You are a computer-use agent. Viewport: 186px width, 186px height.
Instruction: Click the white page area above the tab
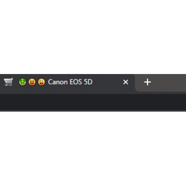(x=93, y=37)
